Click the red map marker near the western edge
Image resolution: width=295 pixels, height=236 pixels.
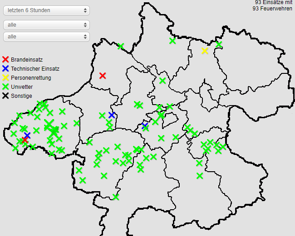[25, 140]
